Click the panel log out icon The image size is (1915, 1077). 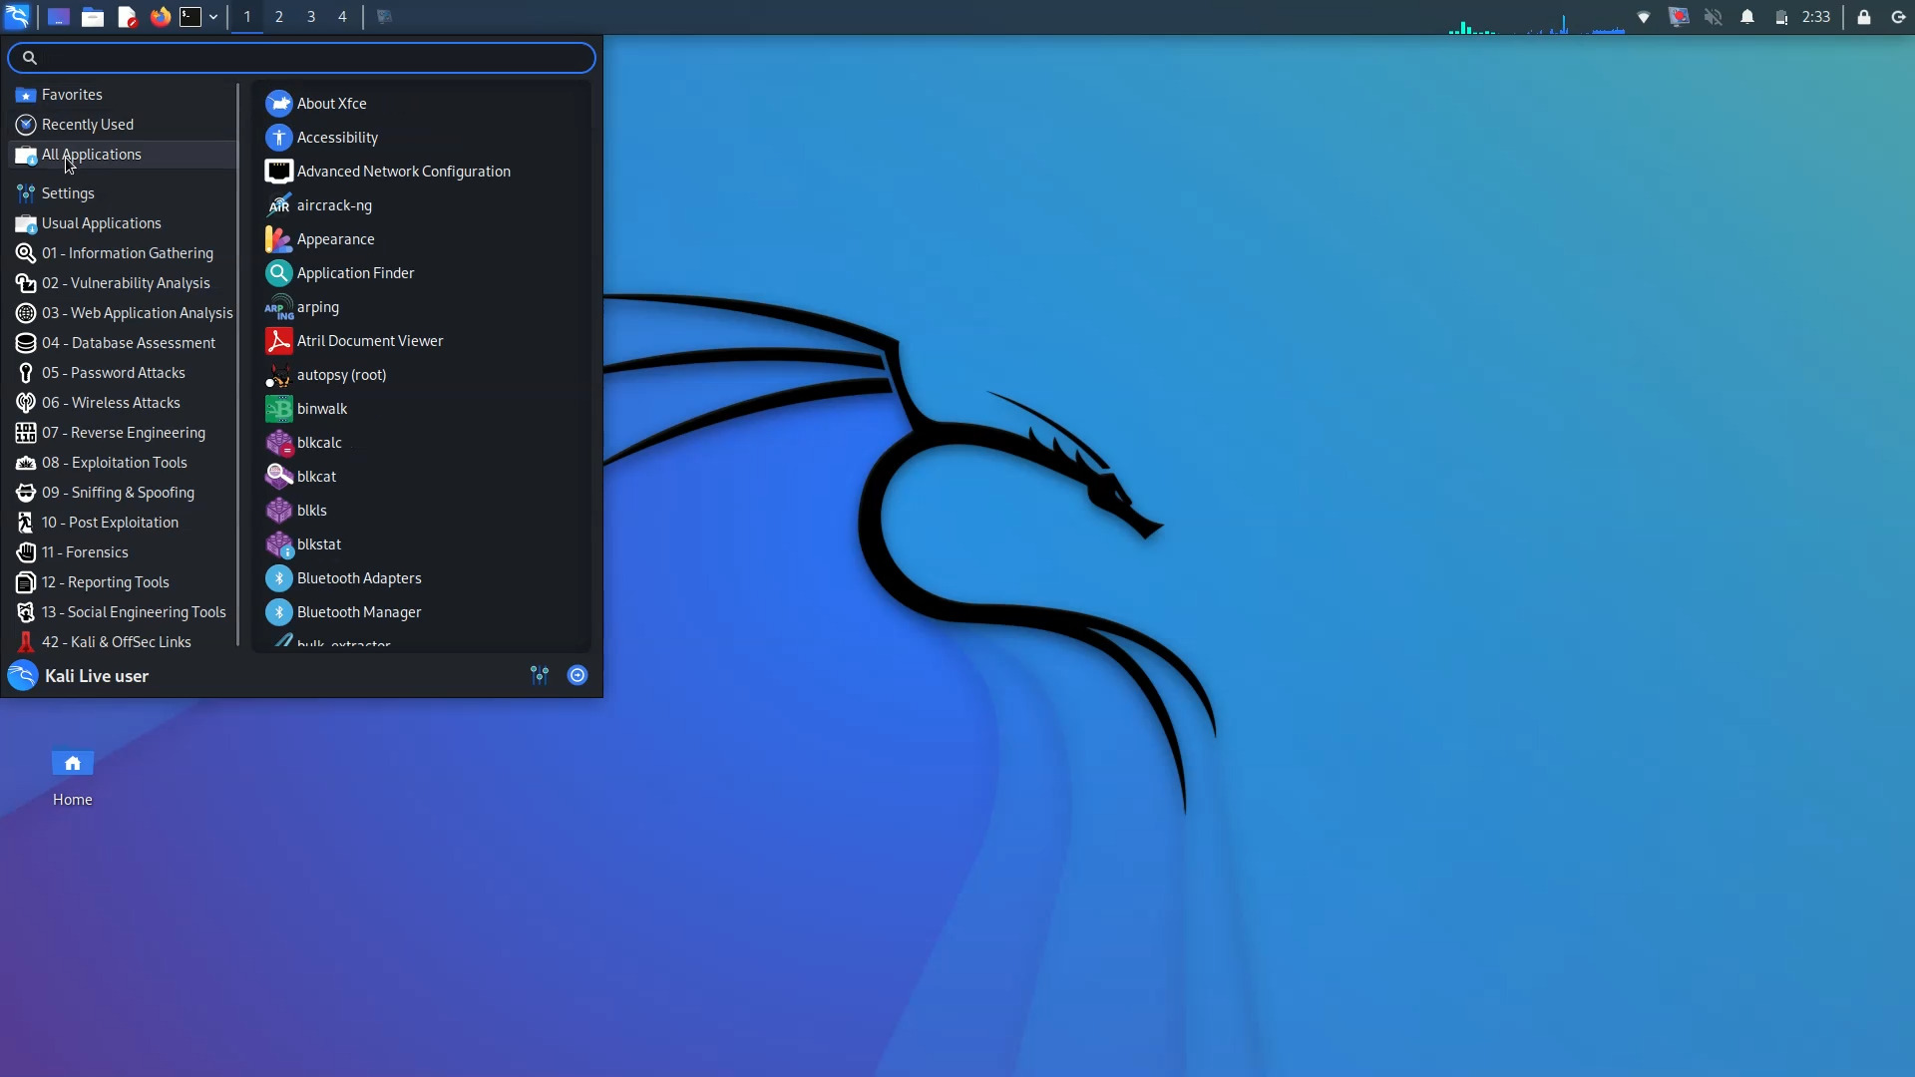pyautogui.click(x=1898, y=17)
